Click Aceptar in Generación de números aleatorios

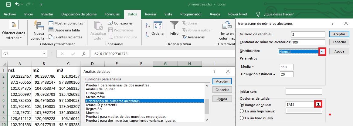pyautogui.click(x=339, y=34)
